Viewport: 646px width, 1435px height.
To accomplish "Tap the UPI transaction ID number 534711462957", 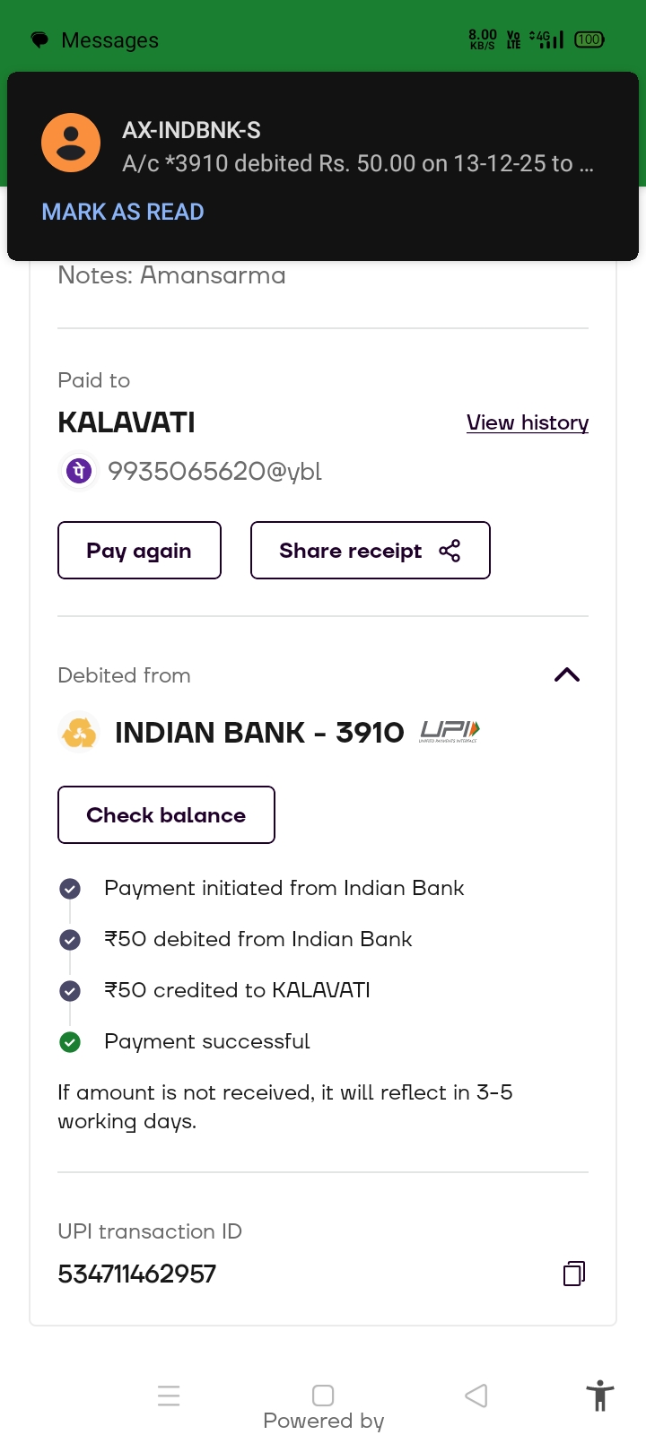I will pyautogui.click(x=137, y=1274).
